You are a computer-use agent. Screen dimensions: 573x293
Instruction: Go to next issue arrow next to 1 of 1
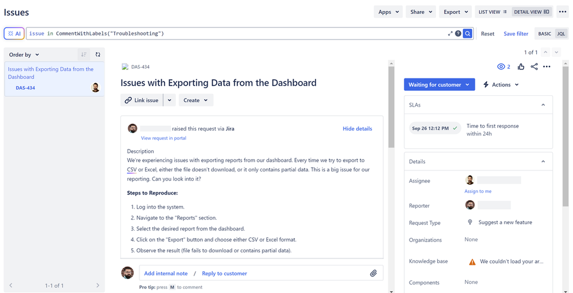coord(556,52)
